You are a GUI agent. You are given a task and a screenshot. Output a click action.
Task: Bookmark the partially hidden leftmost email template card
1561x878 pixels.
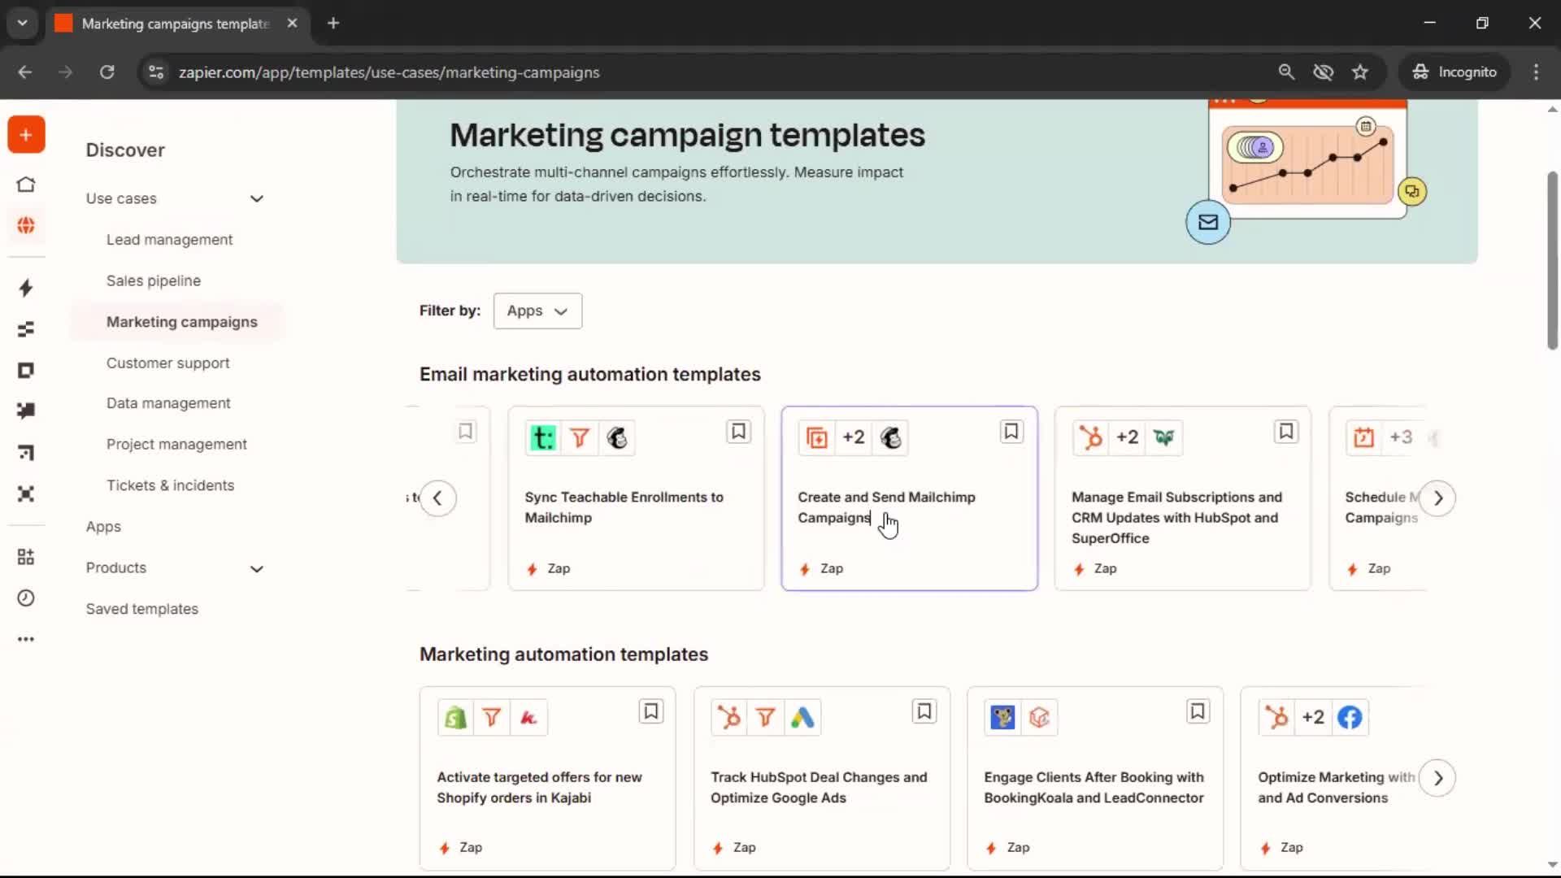click(465, 432)
